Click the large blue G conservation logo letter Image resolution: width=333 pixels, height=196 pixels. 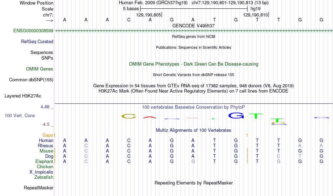tap(236, 115)
